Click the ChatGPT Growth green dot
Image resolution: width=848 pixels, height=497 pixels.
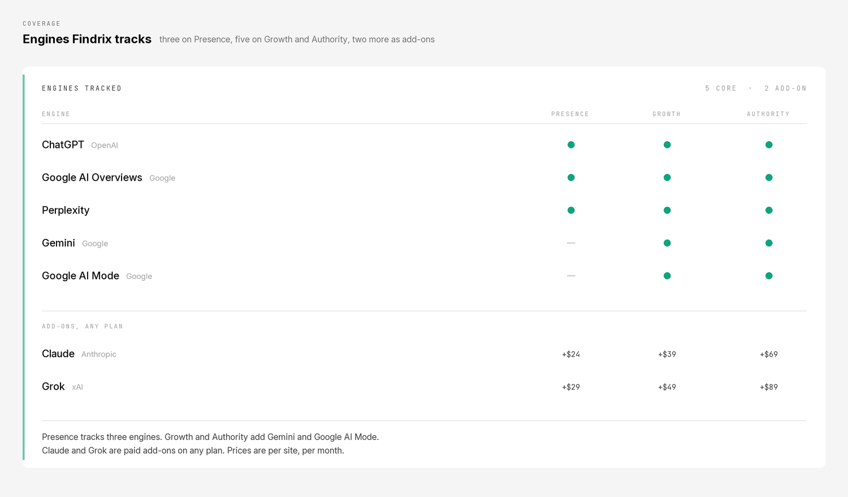tap(667, 145)
